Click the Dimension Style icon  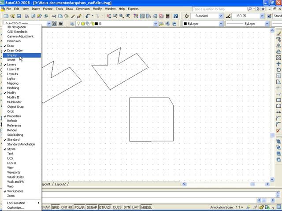tap(228, 16)
